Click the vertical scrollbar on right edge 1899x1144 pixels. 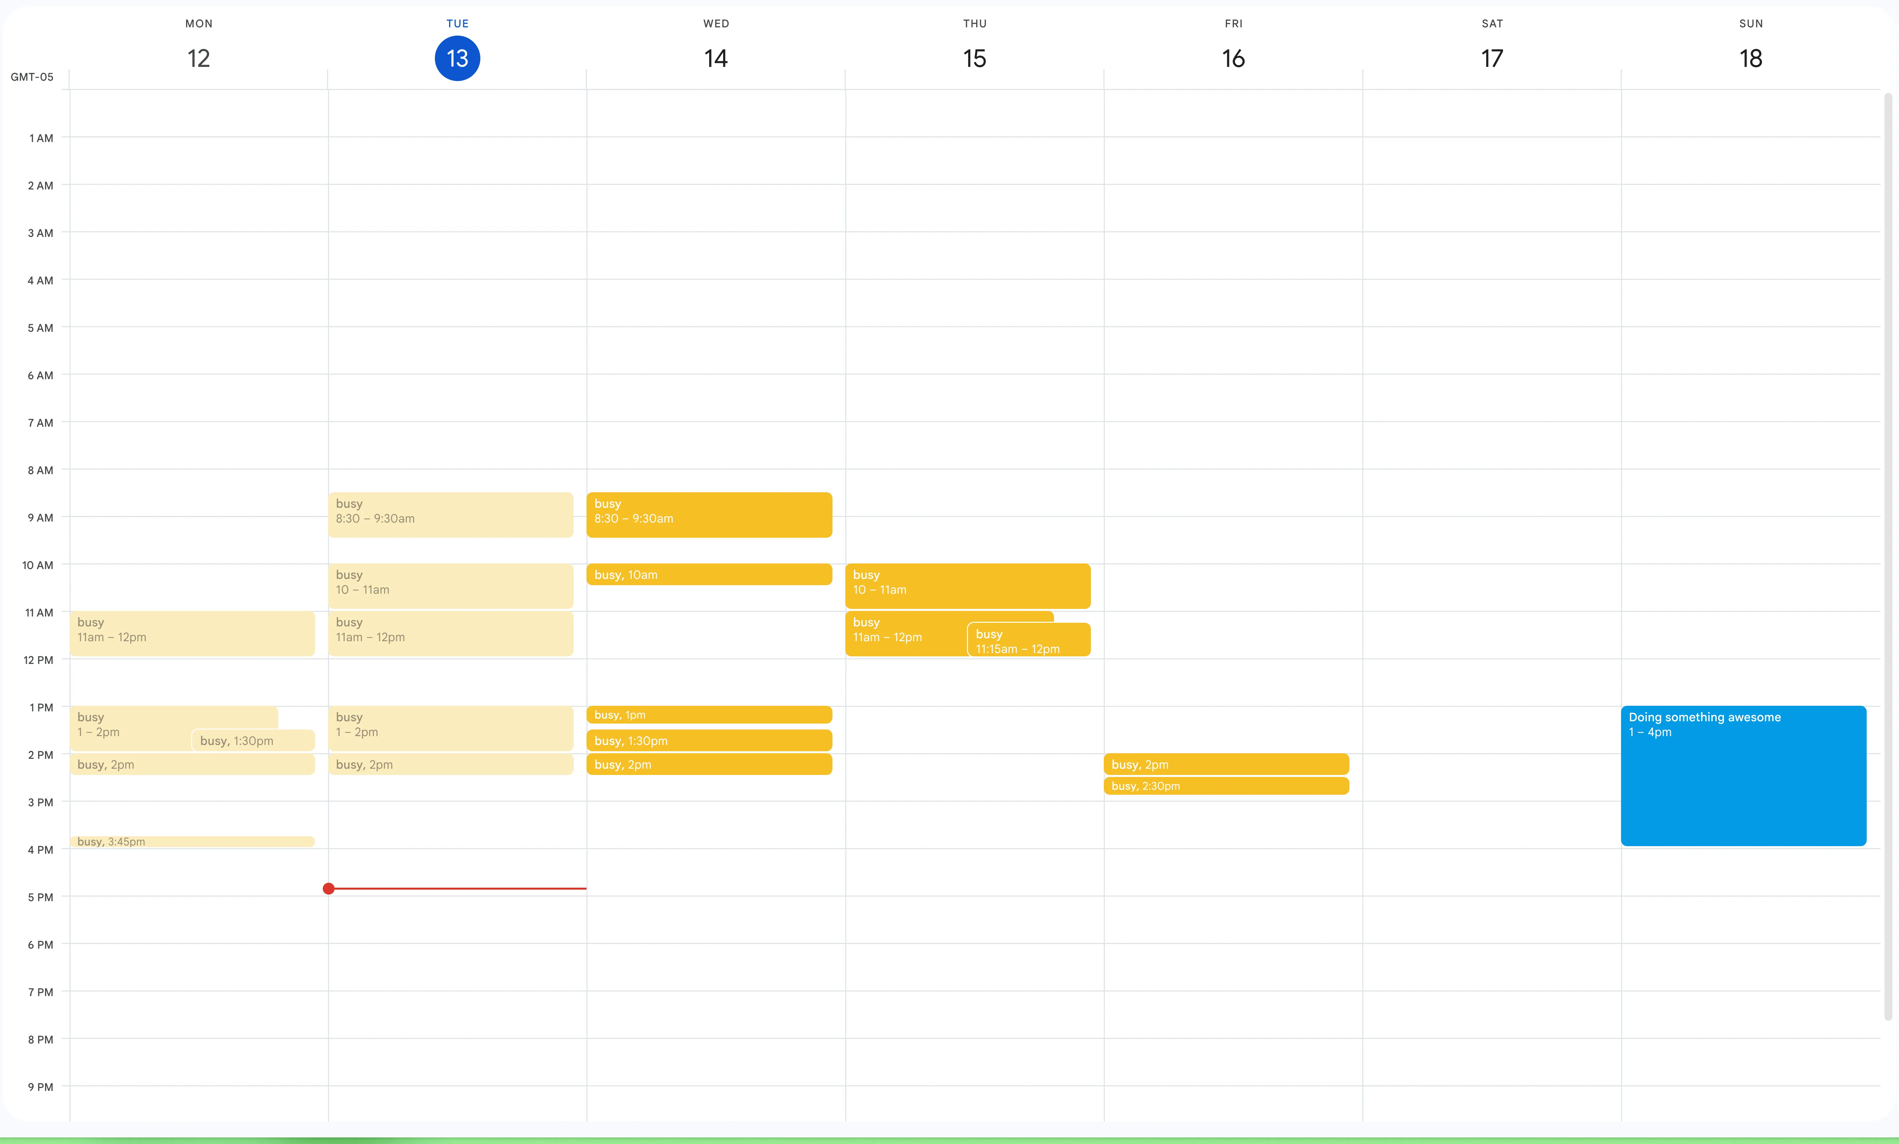[x=1887, y=555]
